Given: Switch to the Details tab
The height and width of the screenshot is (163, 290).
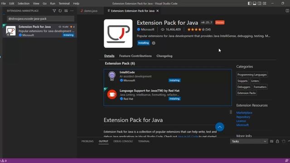Looking at the screenshot, I should point(109,56).
